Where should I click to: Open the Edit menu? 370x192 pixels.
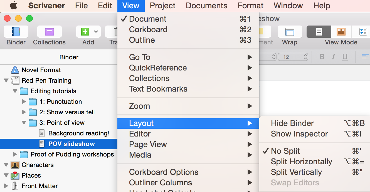tap(105, 6)
